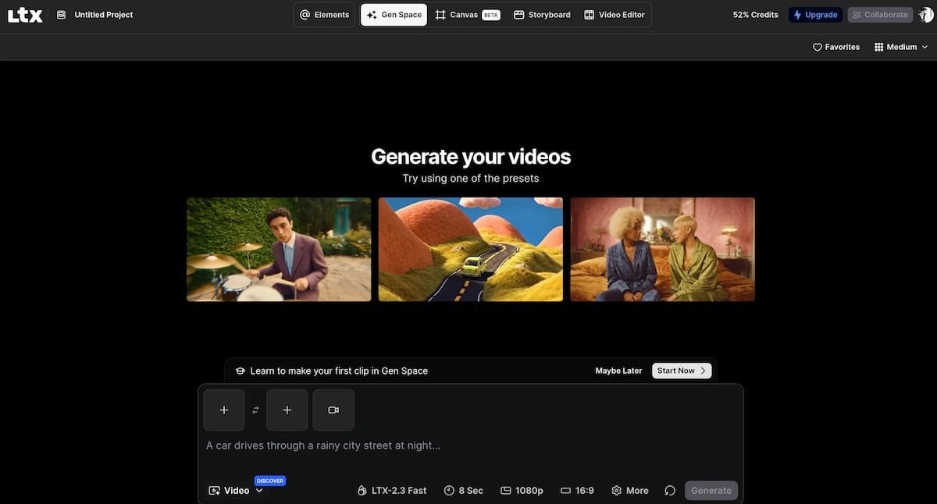Add an end frame with second plus box
Viewport: 937px width, 504px height.
tap(287, 410)
